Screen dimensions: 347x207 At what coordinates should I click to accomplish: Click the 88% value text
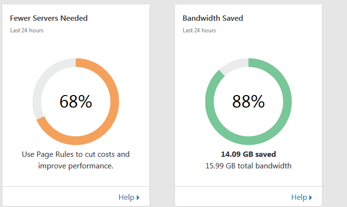(248, 101)
